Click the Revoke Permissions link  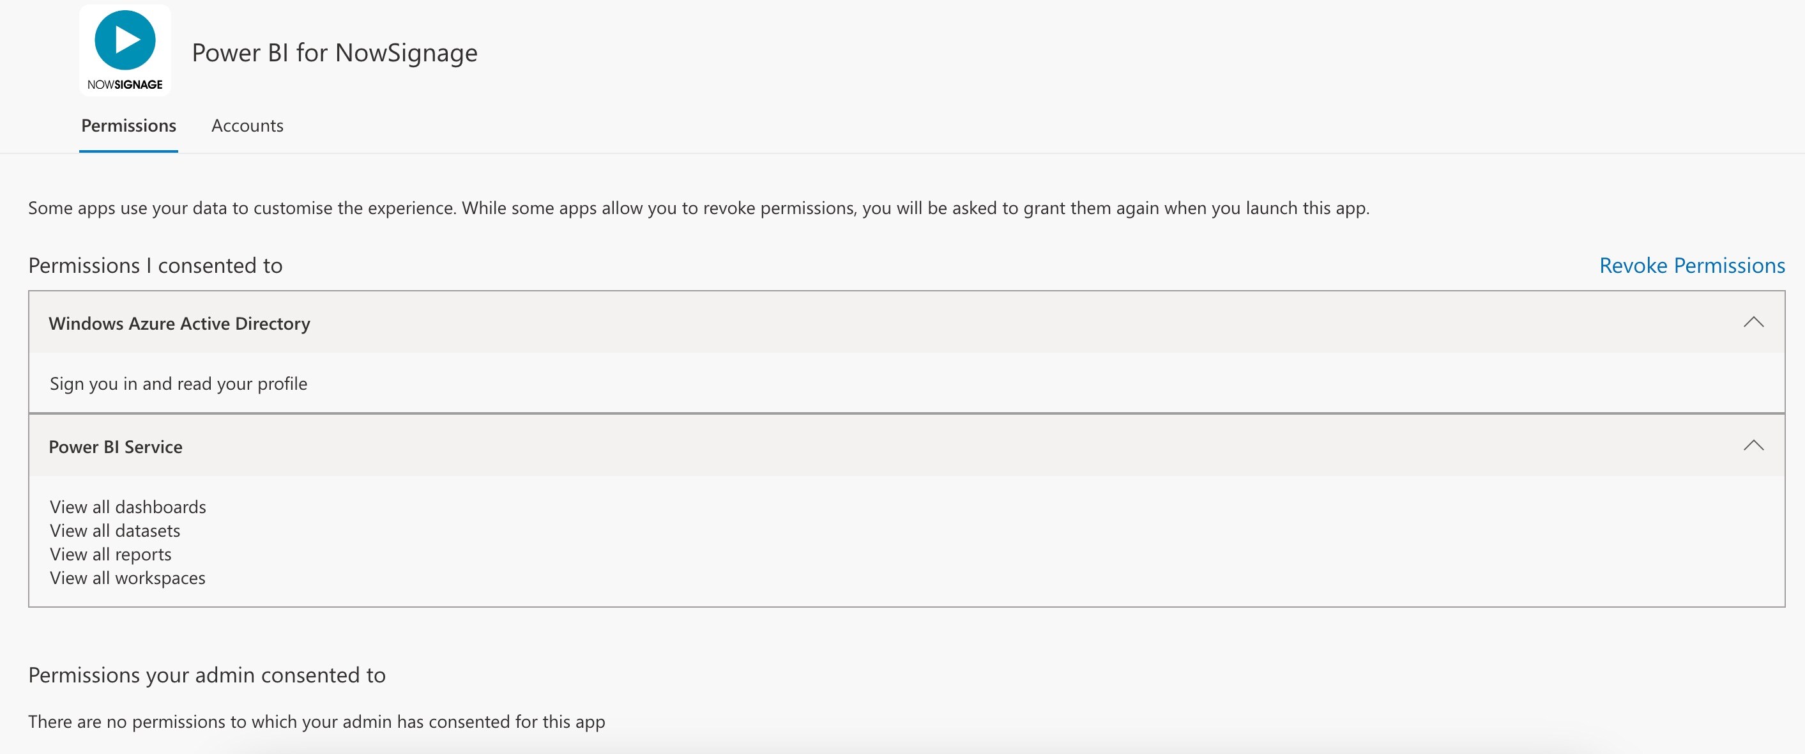(x=1691, y=266)
